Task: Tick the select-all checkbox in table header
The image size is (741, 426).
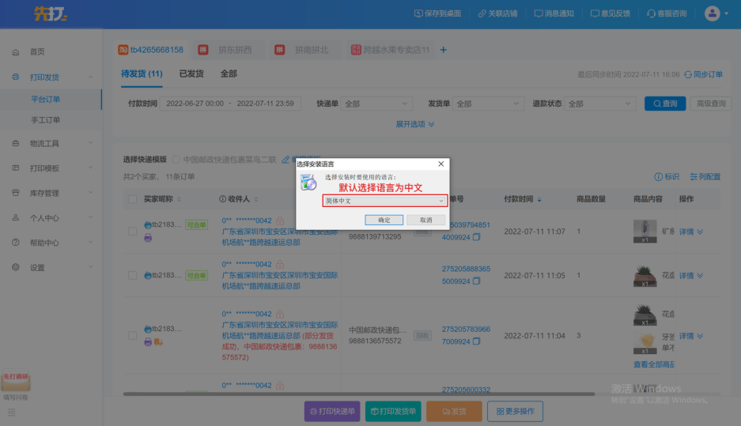Action: pos(132,199)
